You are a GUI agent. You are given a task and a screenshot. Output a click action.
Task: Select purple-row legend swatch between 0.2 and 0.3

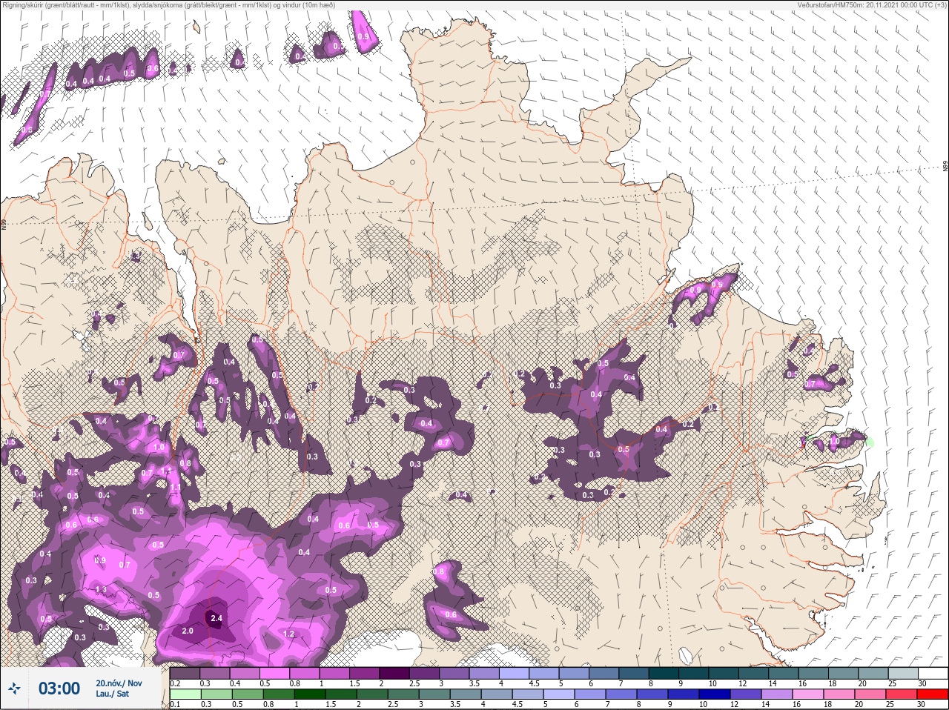[185, 673]
